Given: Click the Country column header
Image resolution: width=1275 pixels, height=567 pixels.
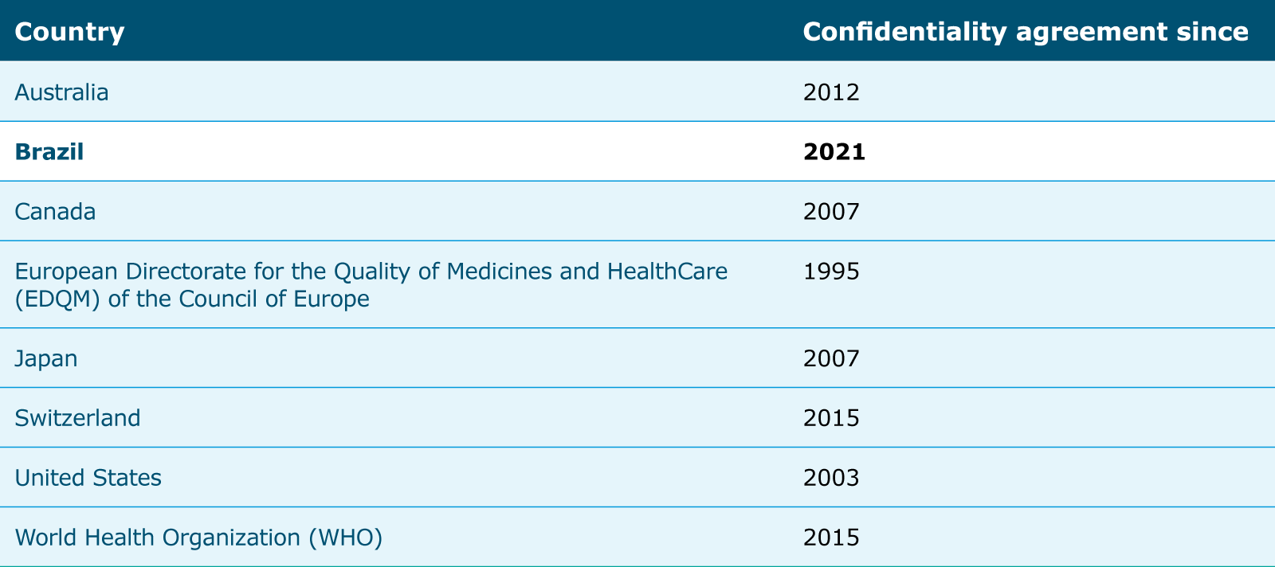Looking at the screenshot, I should coord(69,32).
